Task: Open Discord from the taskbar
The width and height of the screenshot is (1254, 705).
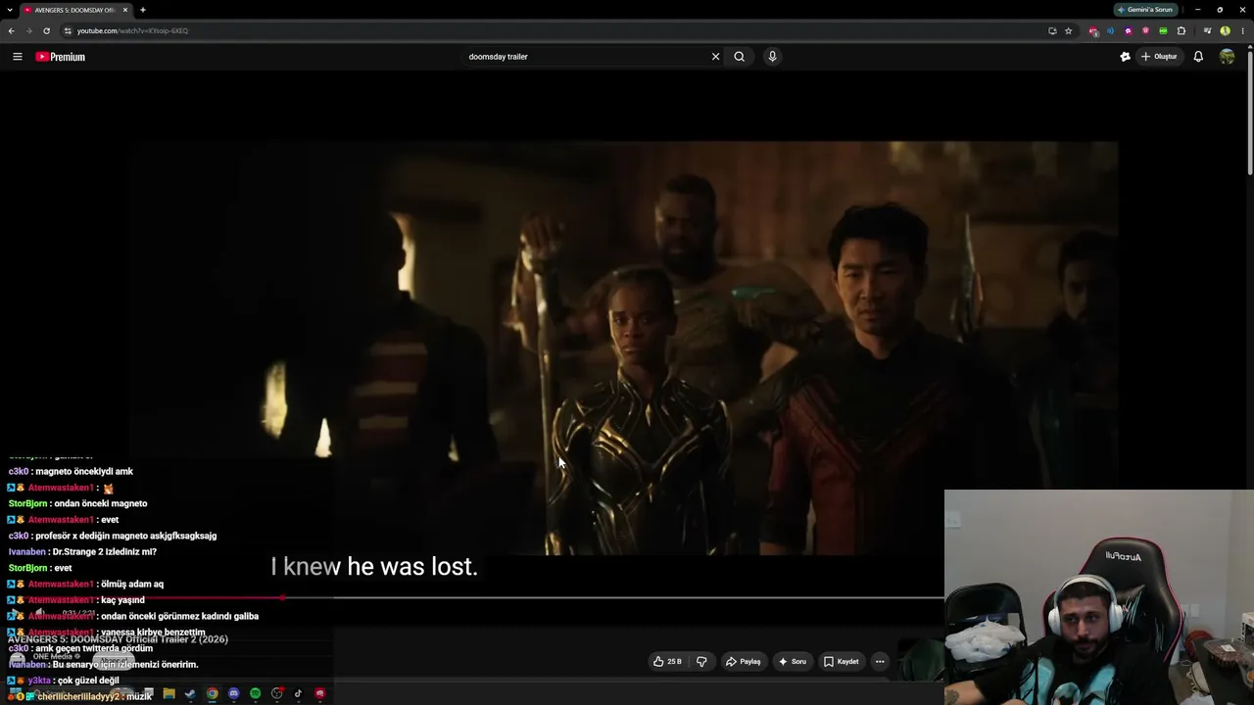Action: pyautogui.click(x=233, y=694)
